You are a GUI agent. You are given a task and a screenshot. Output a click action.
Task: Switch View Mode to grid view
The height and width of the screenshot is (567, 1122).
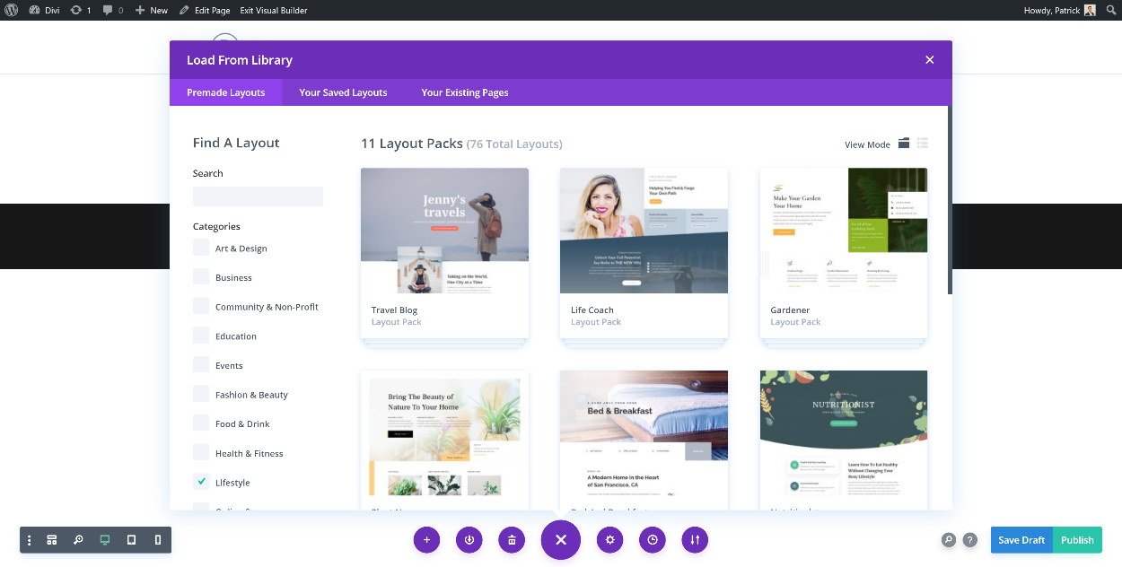click(x=904, y=144)
